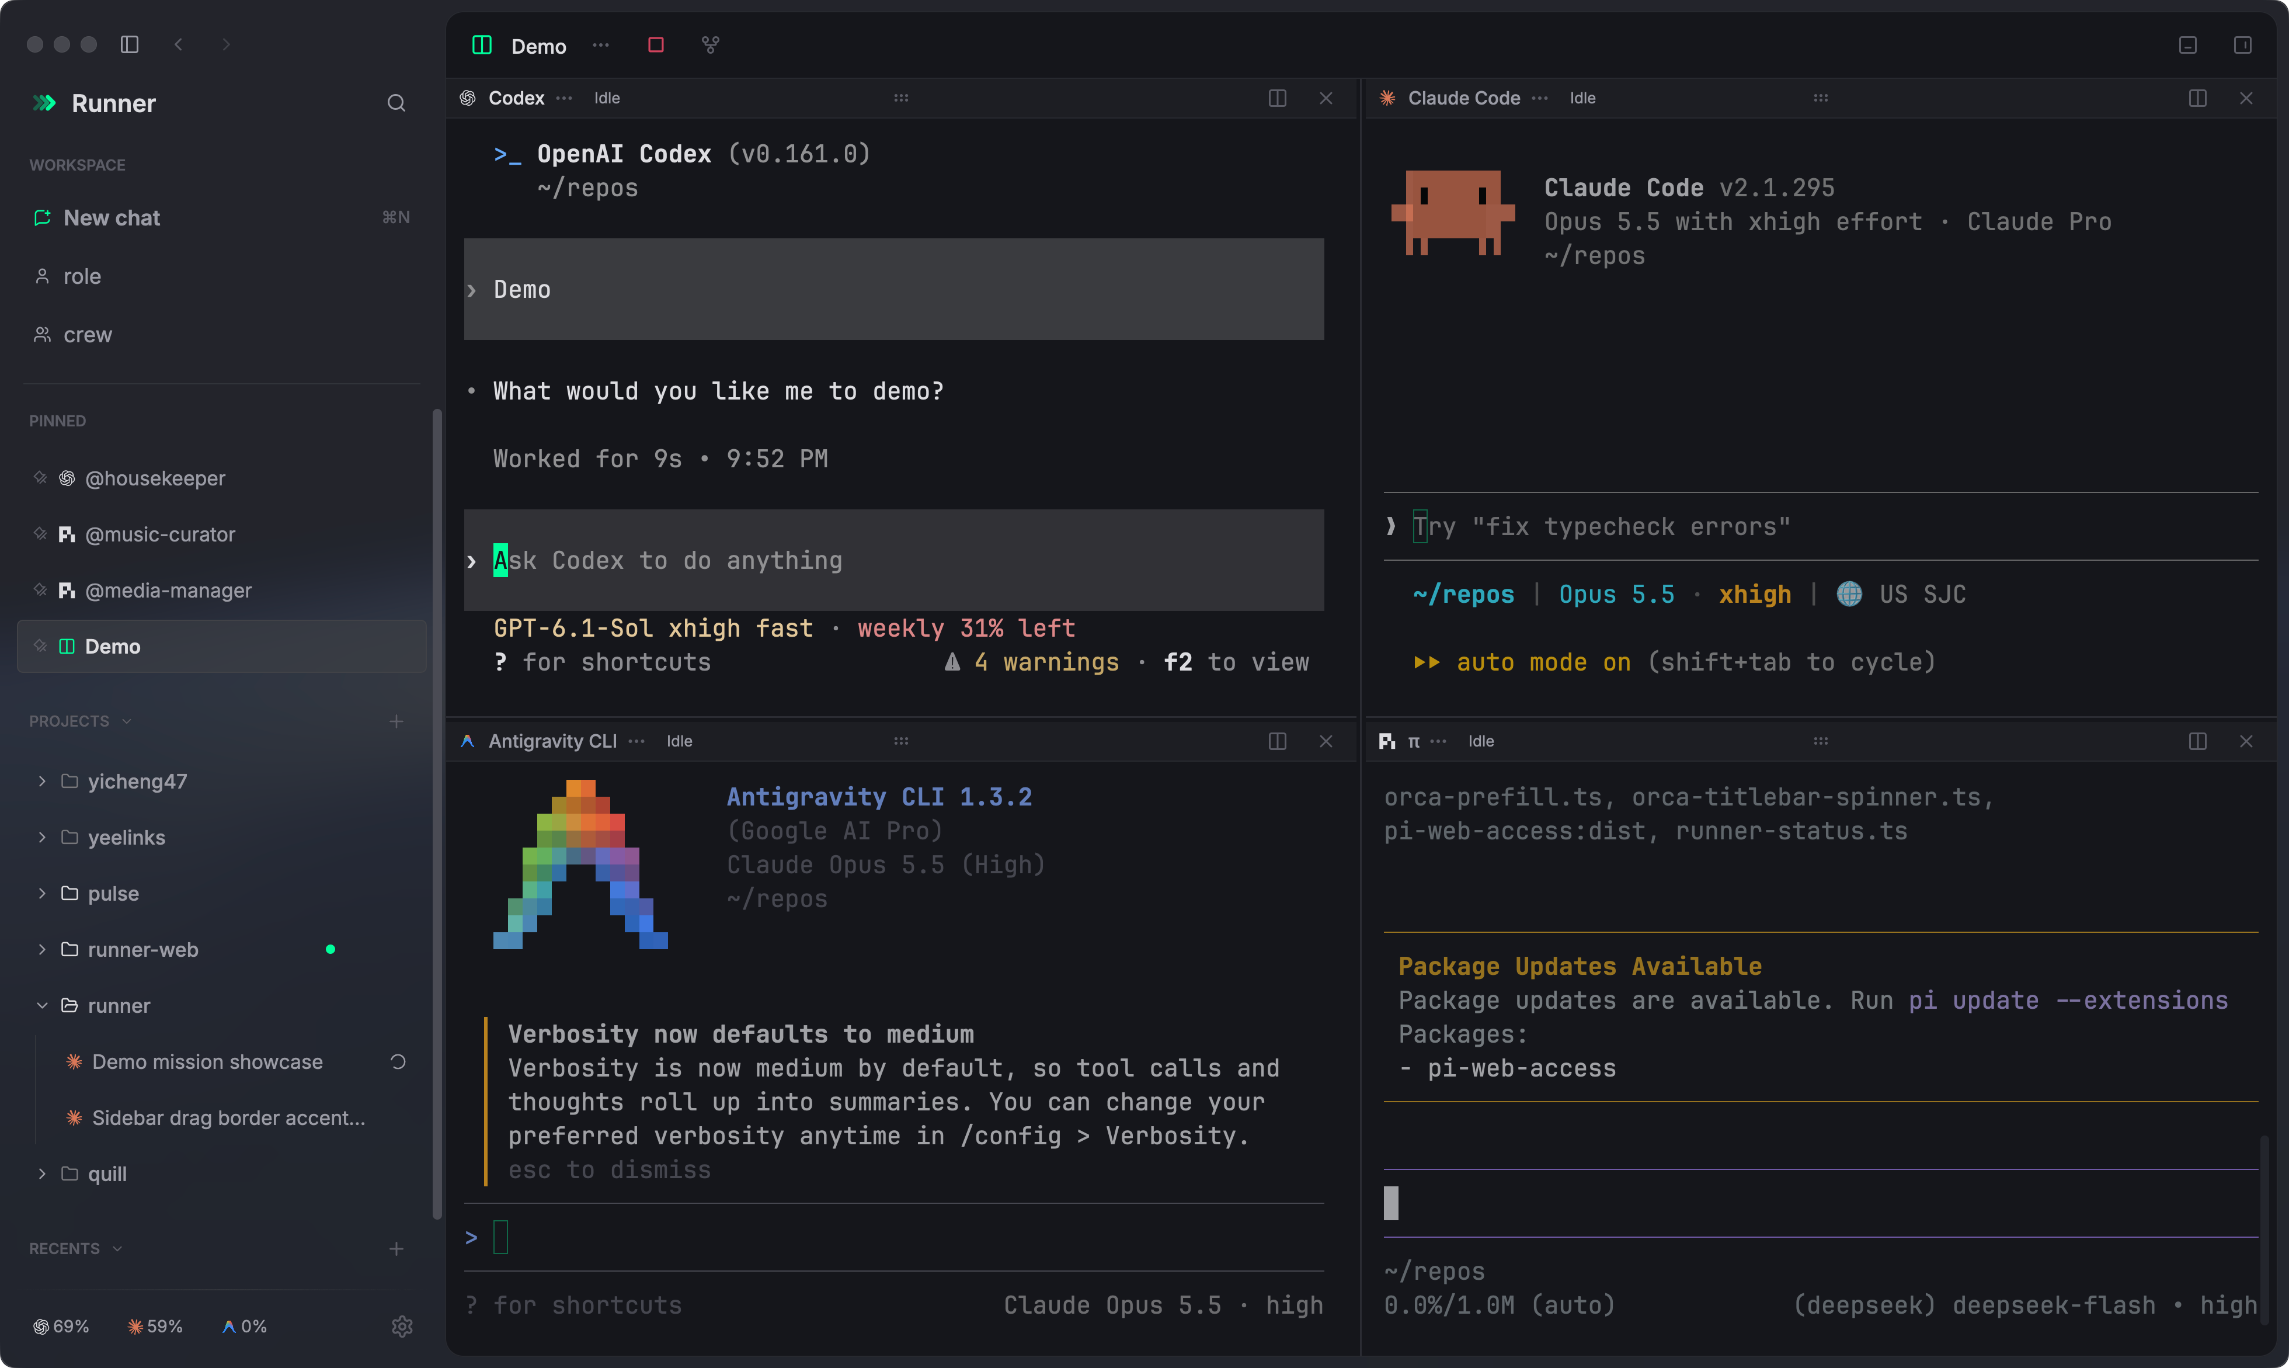Open the settings gear in the sidebar footer
The height and width of the screenshot is (1368, 2289).
coord(402,1327)
